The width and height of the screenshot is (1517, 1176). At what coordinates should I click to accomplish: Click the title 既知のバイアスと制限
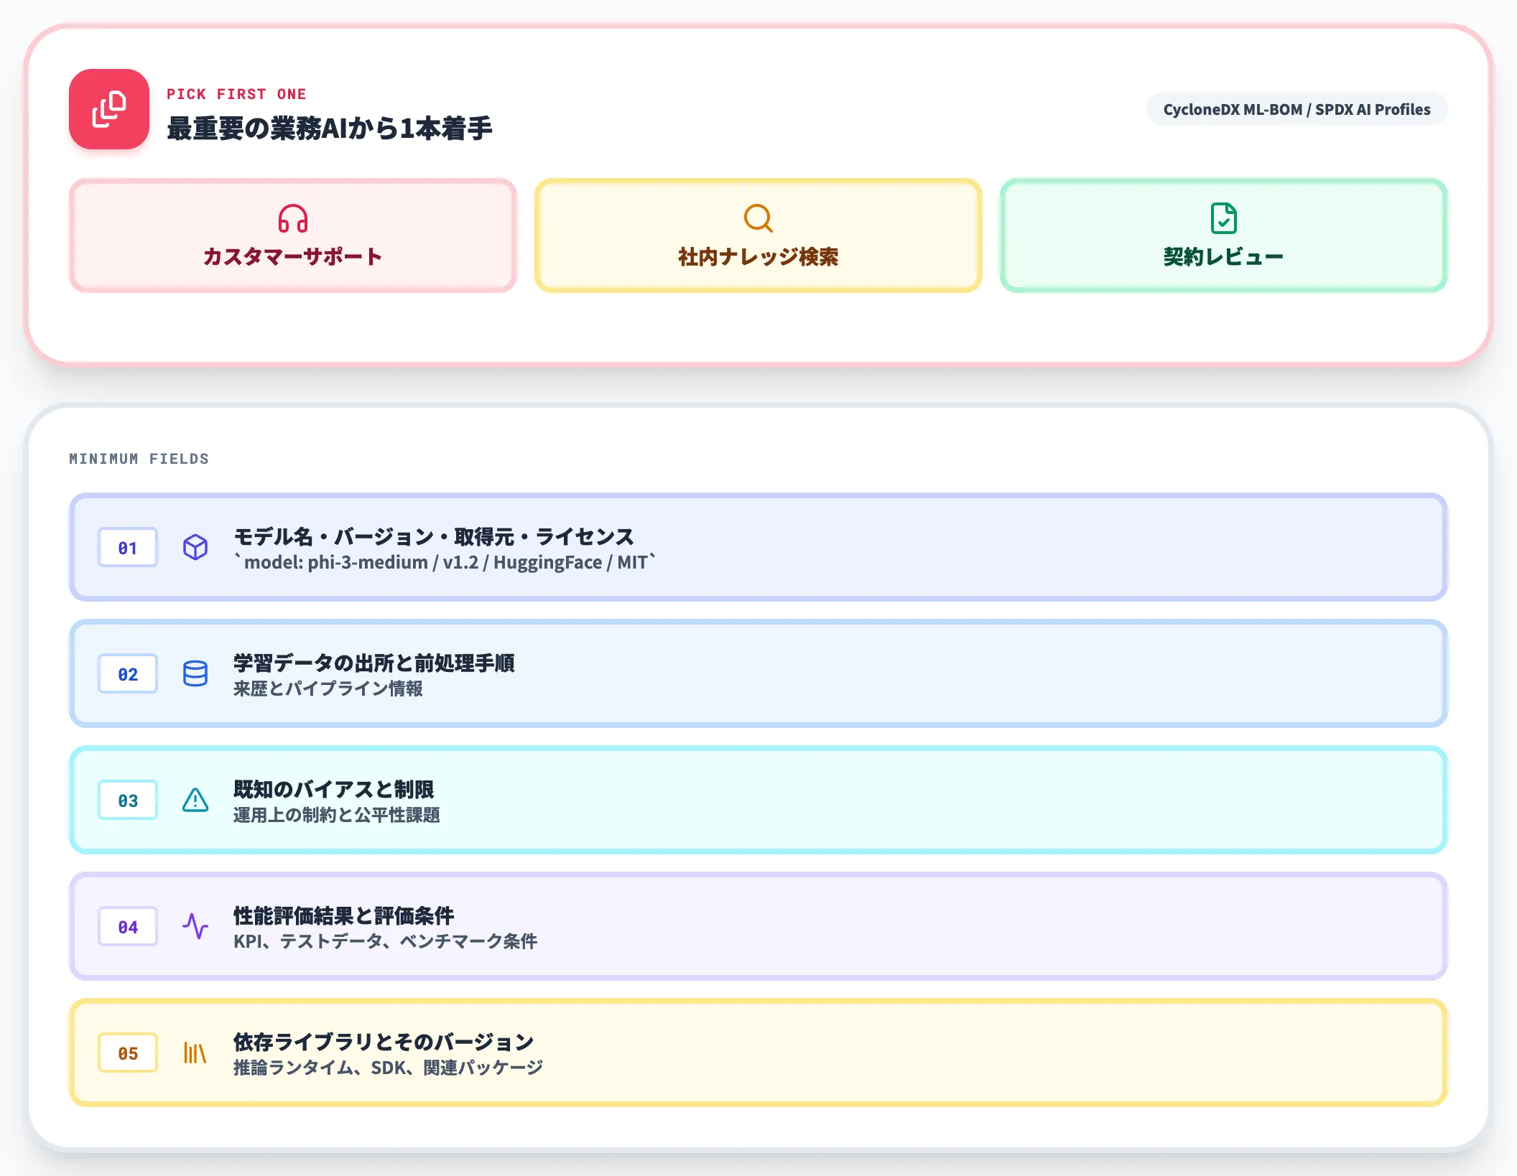pyautogui.click(x=334, y=789)
